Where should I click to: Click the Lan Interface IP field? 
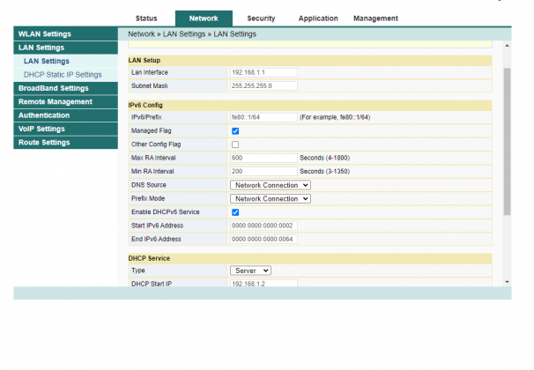click(x=263, y=72)
